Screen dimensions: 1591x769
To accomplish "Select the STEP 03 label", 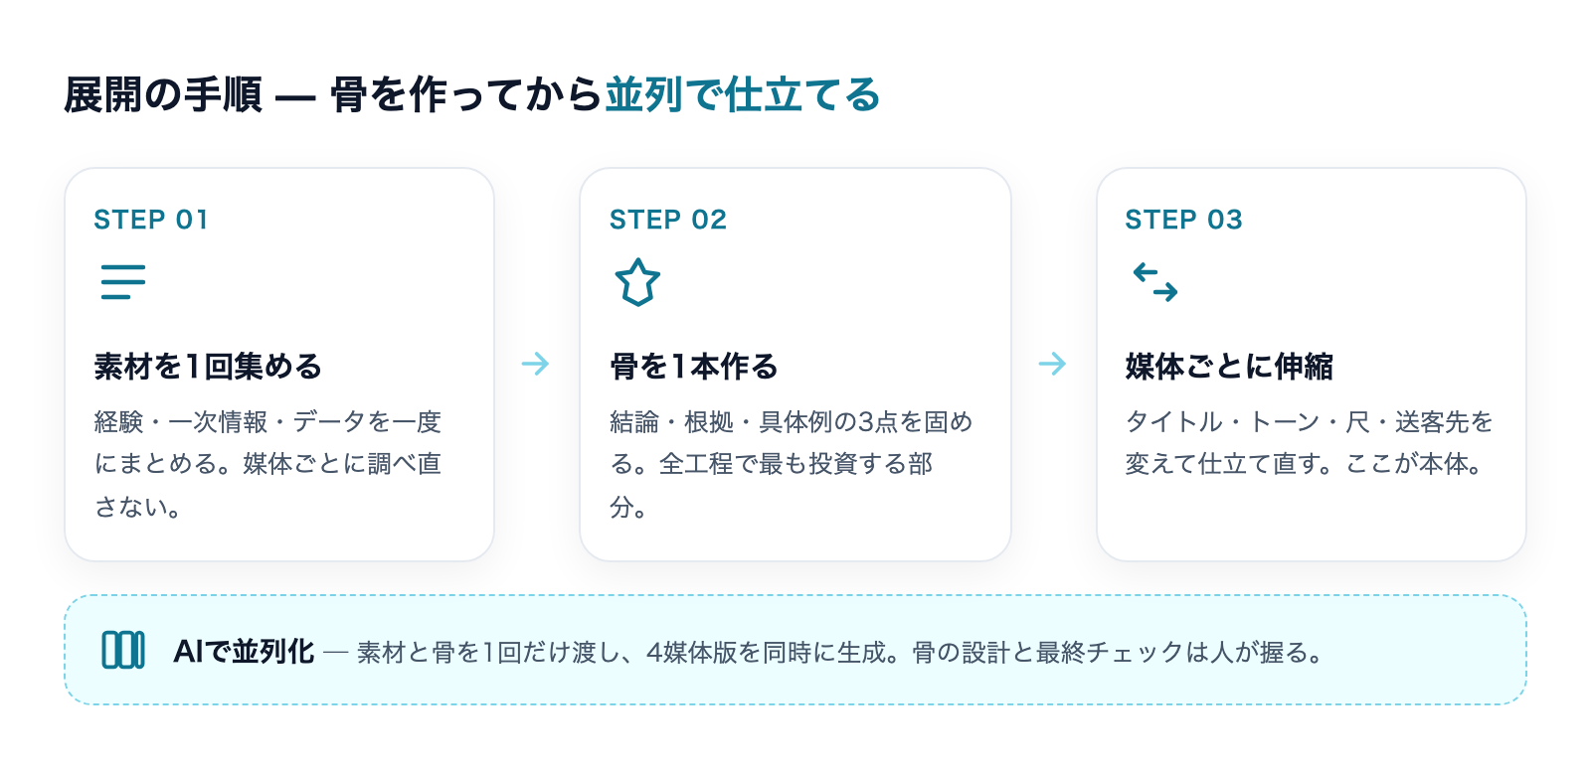I will (1184, 220).
